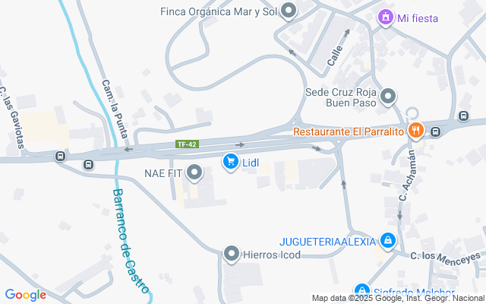Select the JUGUETERIAALEXIA shopping bag pin
The width and height of the screenshot is (486, 304).
click(388, 241)
